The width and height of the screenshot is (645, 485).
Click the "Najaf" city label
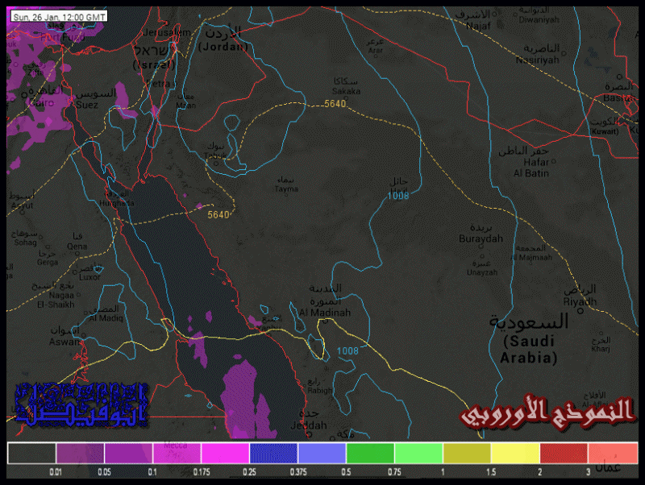pos(478,26)
